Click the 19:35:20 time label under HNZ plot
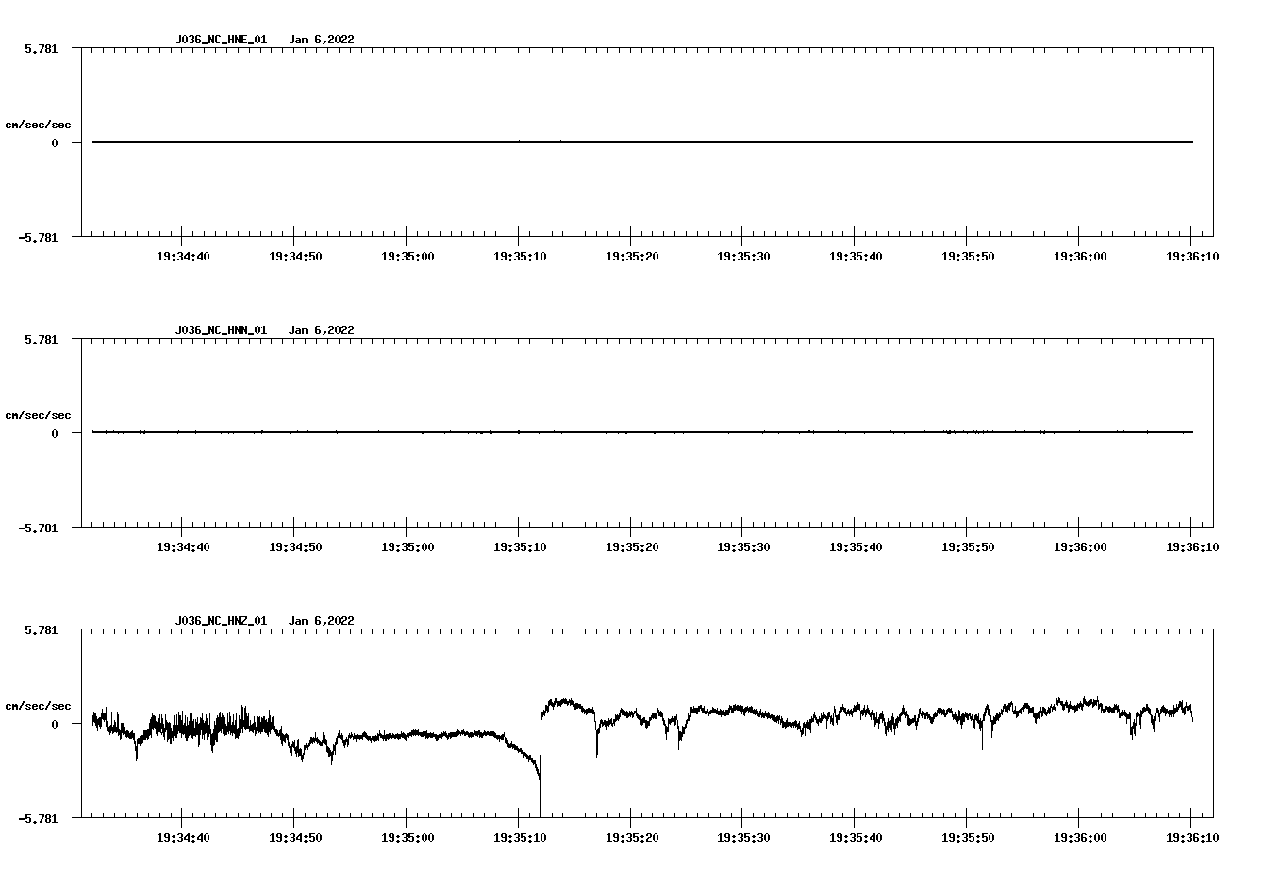 pos(632,838)
